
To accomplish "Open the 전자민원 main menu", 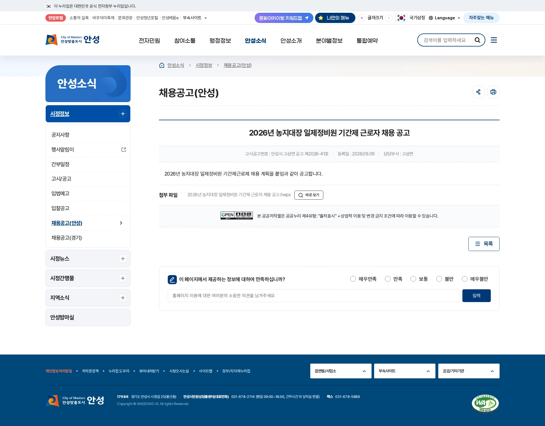I will coord(149,41).
